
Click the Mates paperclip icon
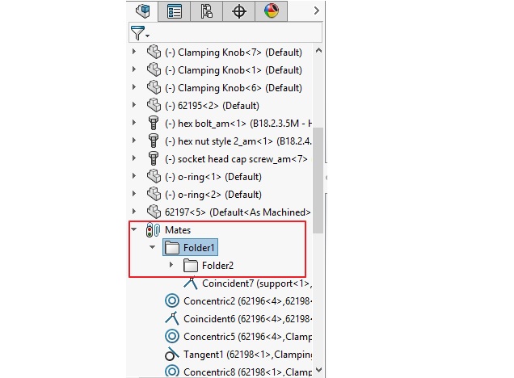[x=153, y=229]
